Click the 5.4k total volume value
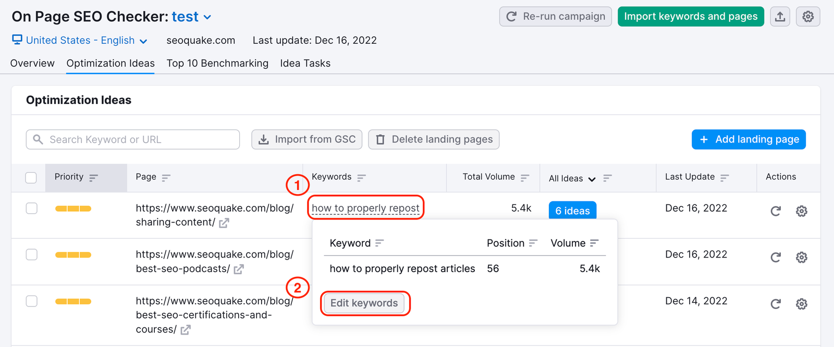This screenshot has height=347, width=834. [x=521, y=208]
